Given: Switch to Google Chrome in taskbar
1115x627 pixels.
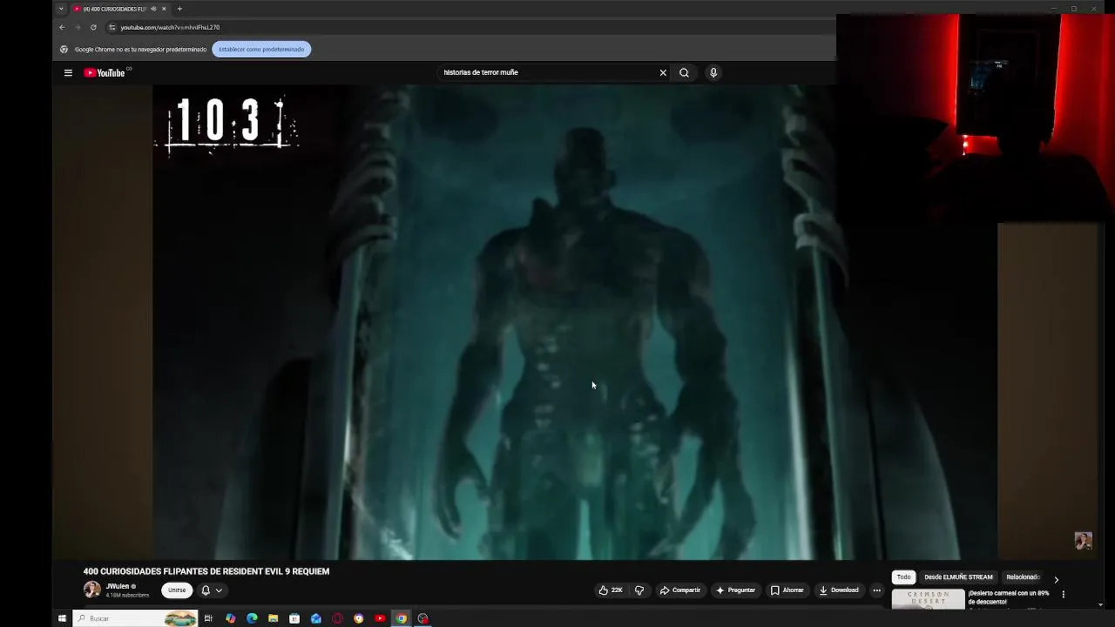Looking at the screenshot, I should click(x=402, y=618).
